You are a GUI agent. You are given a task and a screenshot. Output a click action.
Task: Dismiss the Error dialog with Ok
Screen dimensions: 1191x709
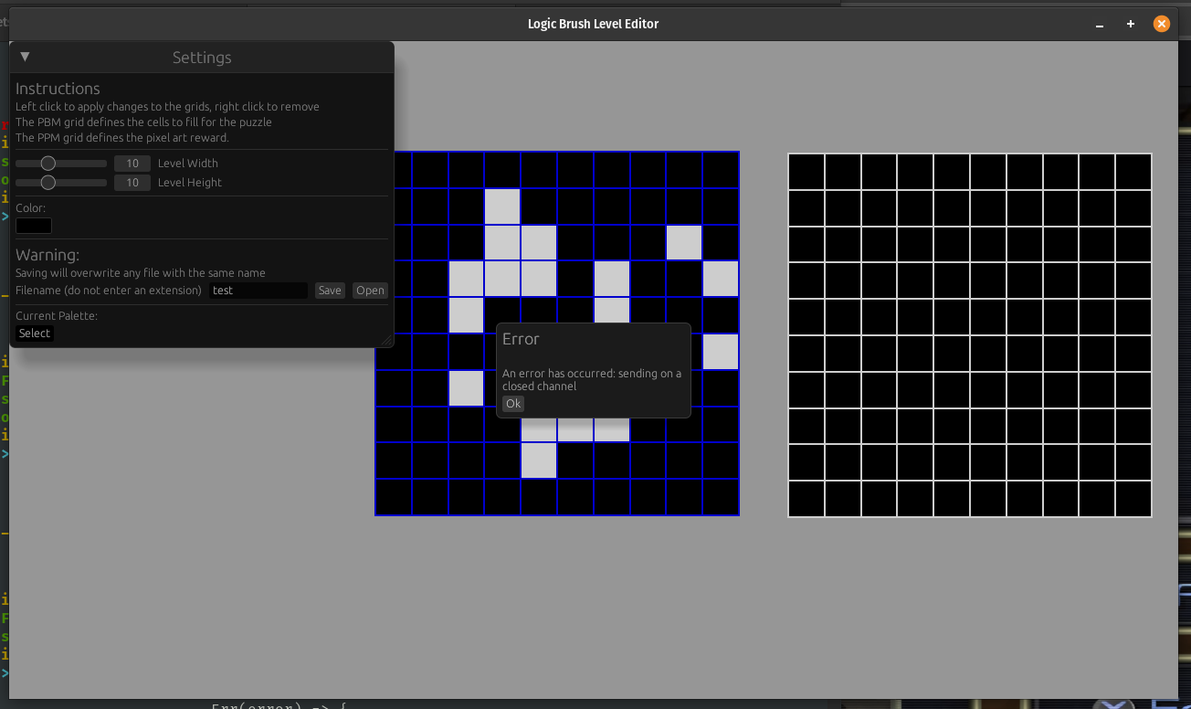(513, 404)
